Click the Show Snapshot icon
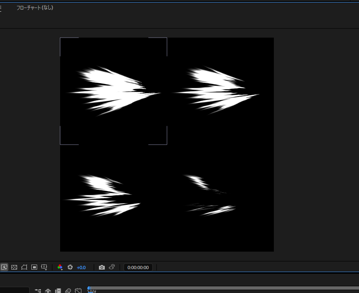 111,267
